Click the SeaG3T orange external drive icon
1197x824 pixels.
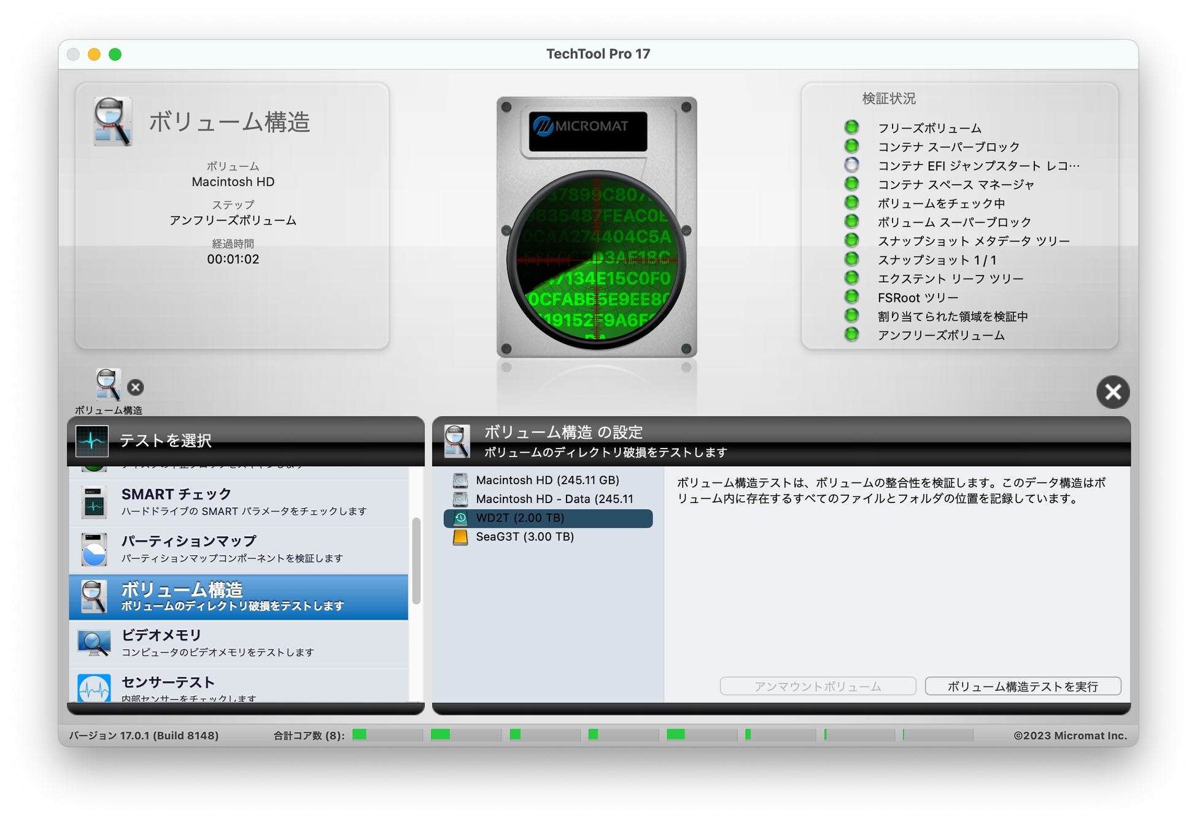tap(460, 537)
